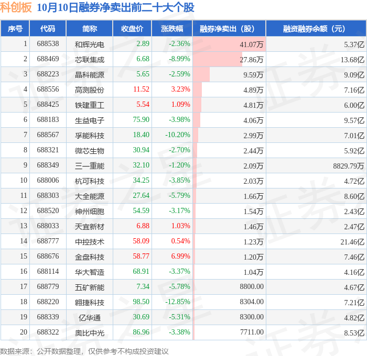Select stock name 生益电子
This screenshot has width=367, height=356.
pyautogui.click(x=90, y=120)
